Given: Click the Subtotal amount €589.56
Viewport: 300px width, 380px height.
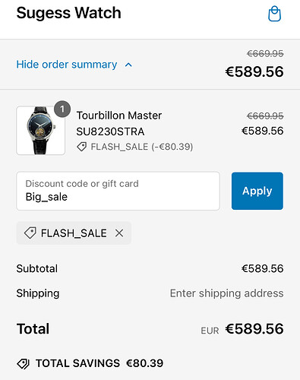Looking at the screenshot, I should click(263, 269).
